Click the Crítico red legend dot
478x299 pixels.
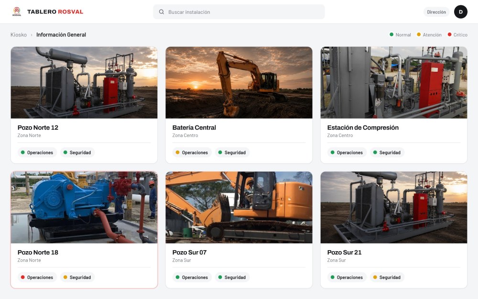click(449, 34)
